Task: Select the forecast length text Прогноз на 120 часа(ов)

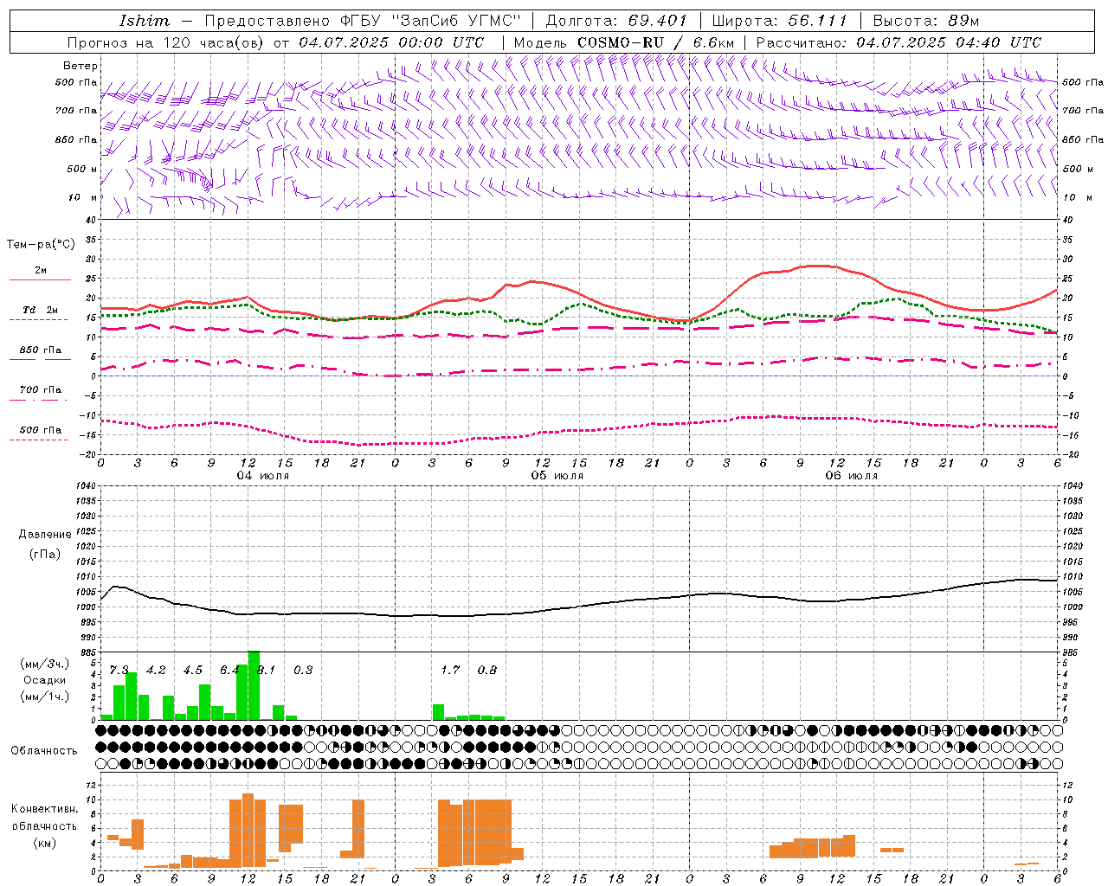Action: tap(167, 42)
